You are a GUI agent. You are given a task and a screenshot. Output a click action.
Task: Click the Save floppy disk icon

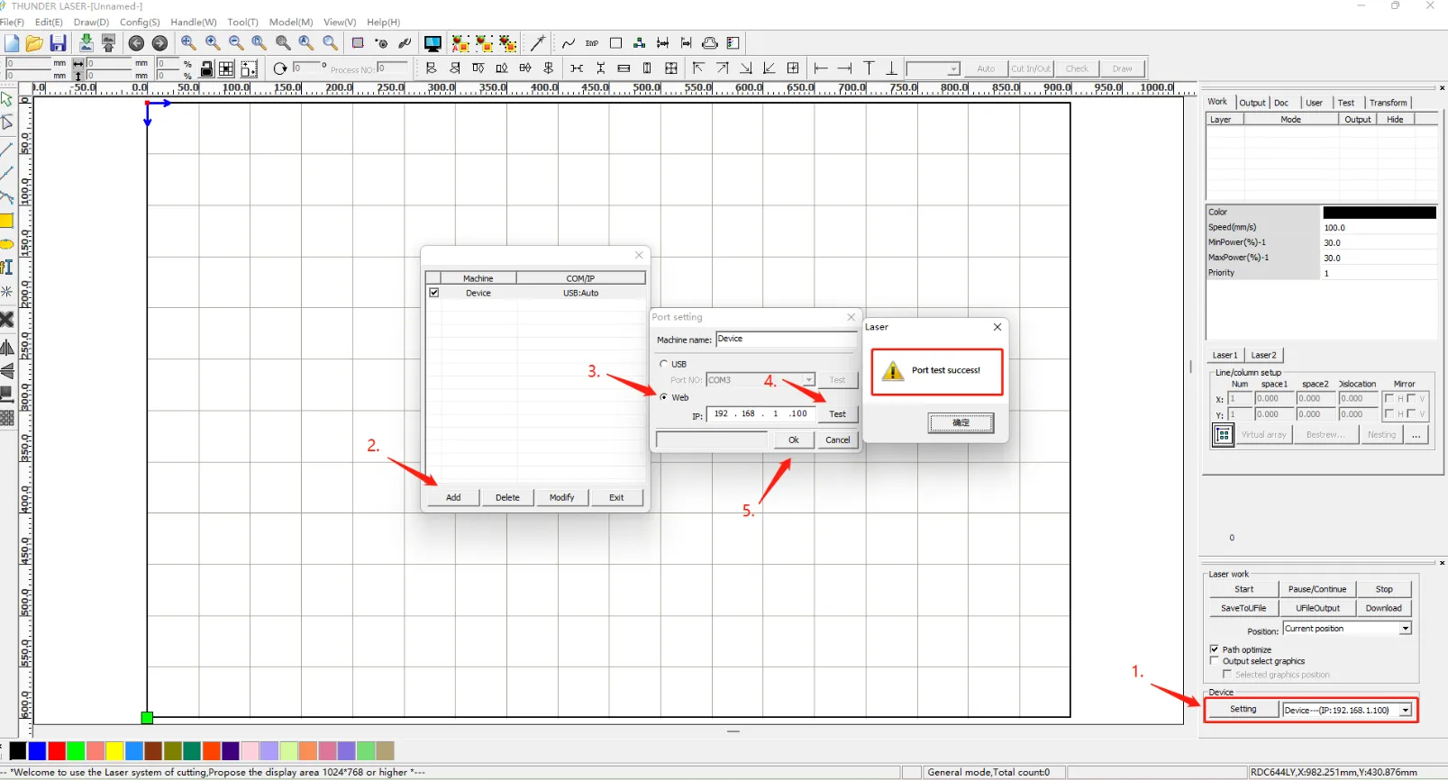click(x=59, y=43)
